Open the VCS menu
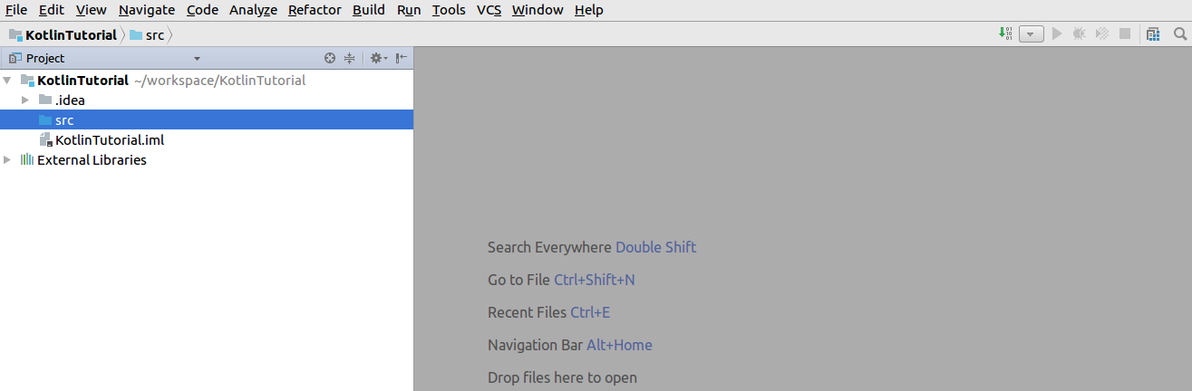 click(489, 10)
